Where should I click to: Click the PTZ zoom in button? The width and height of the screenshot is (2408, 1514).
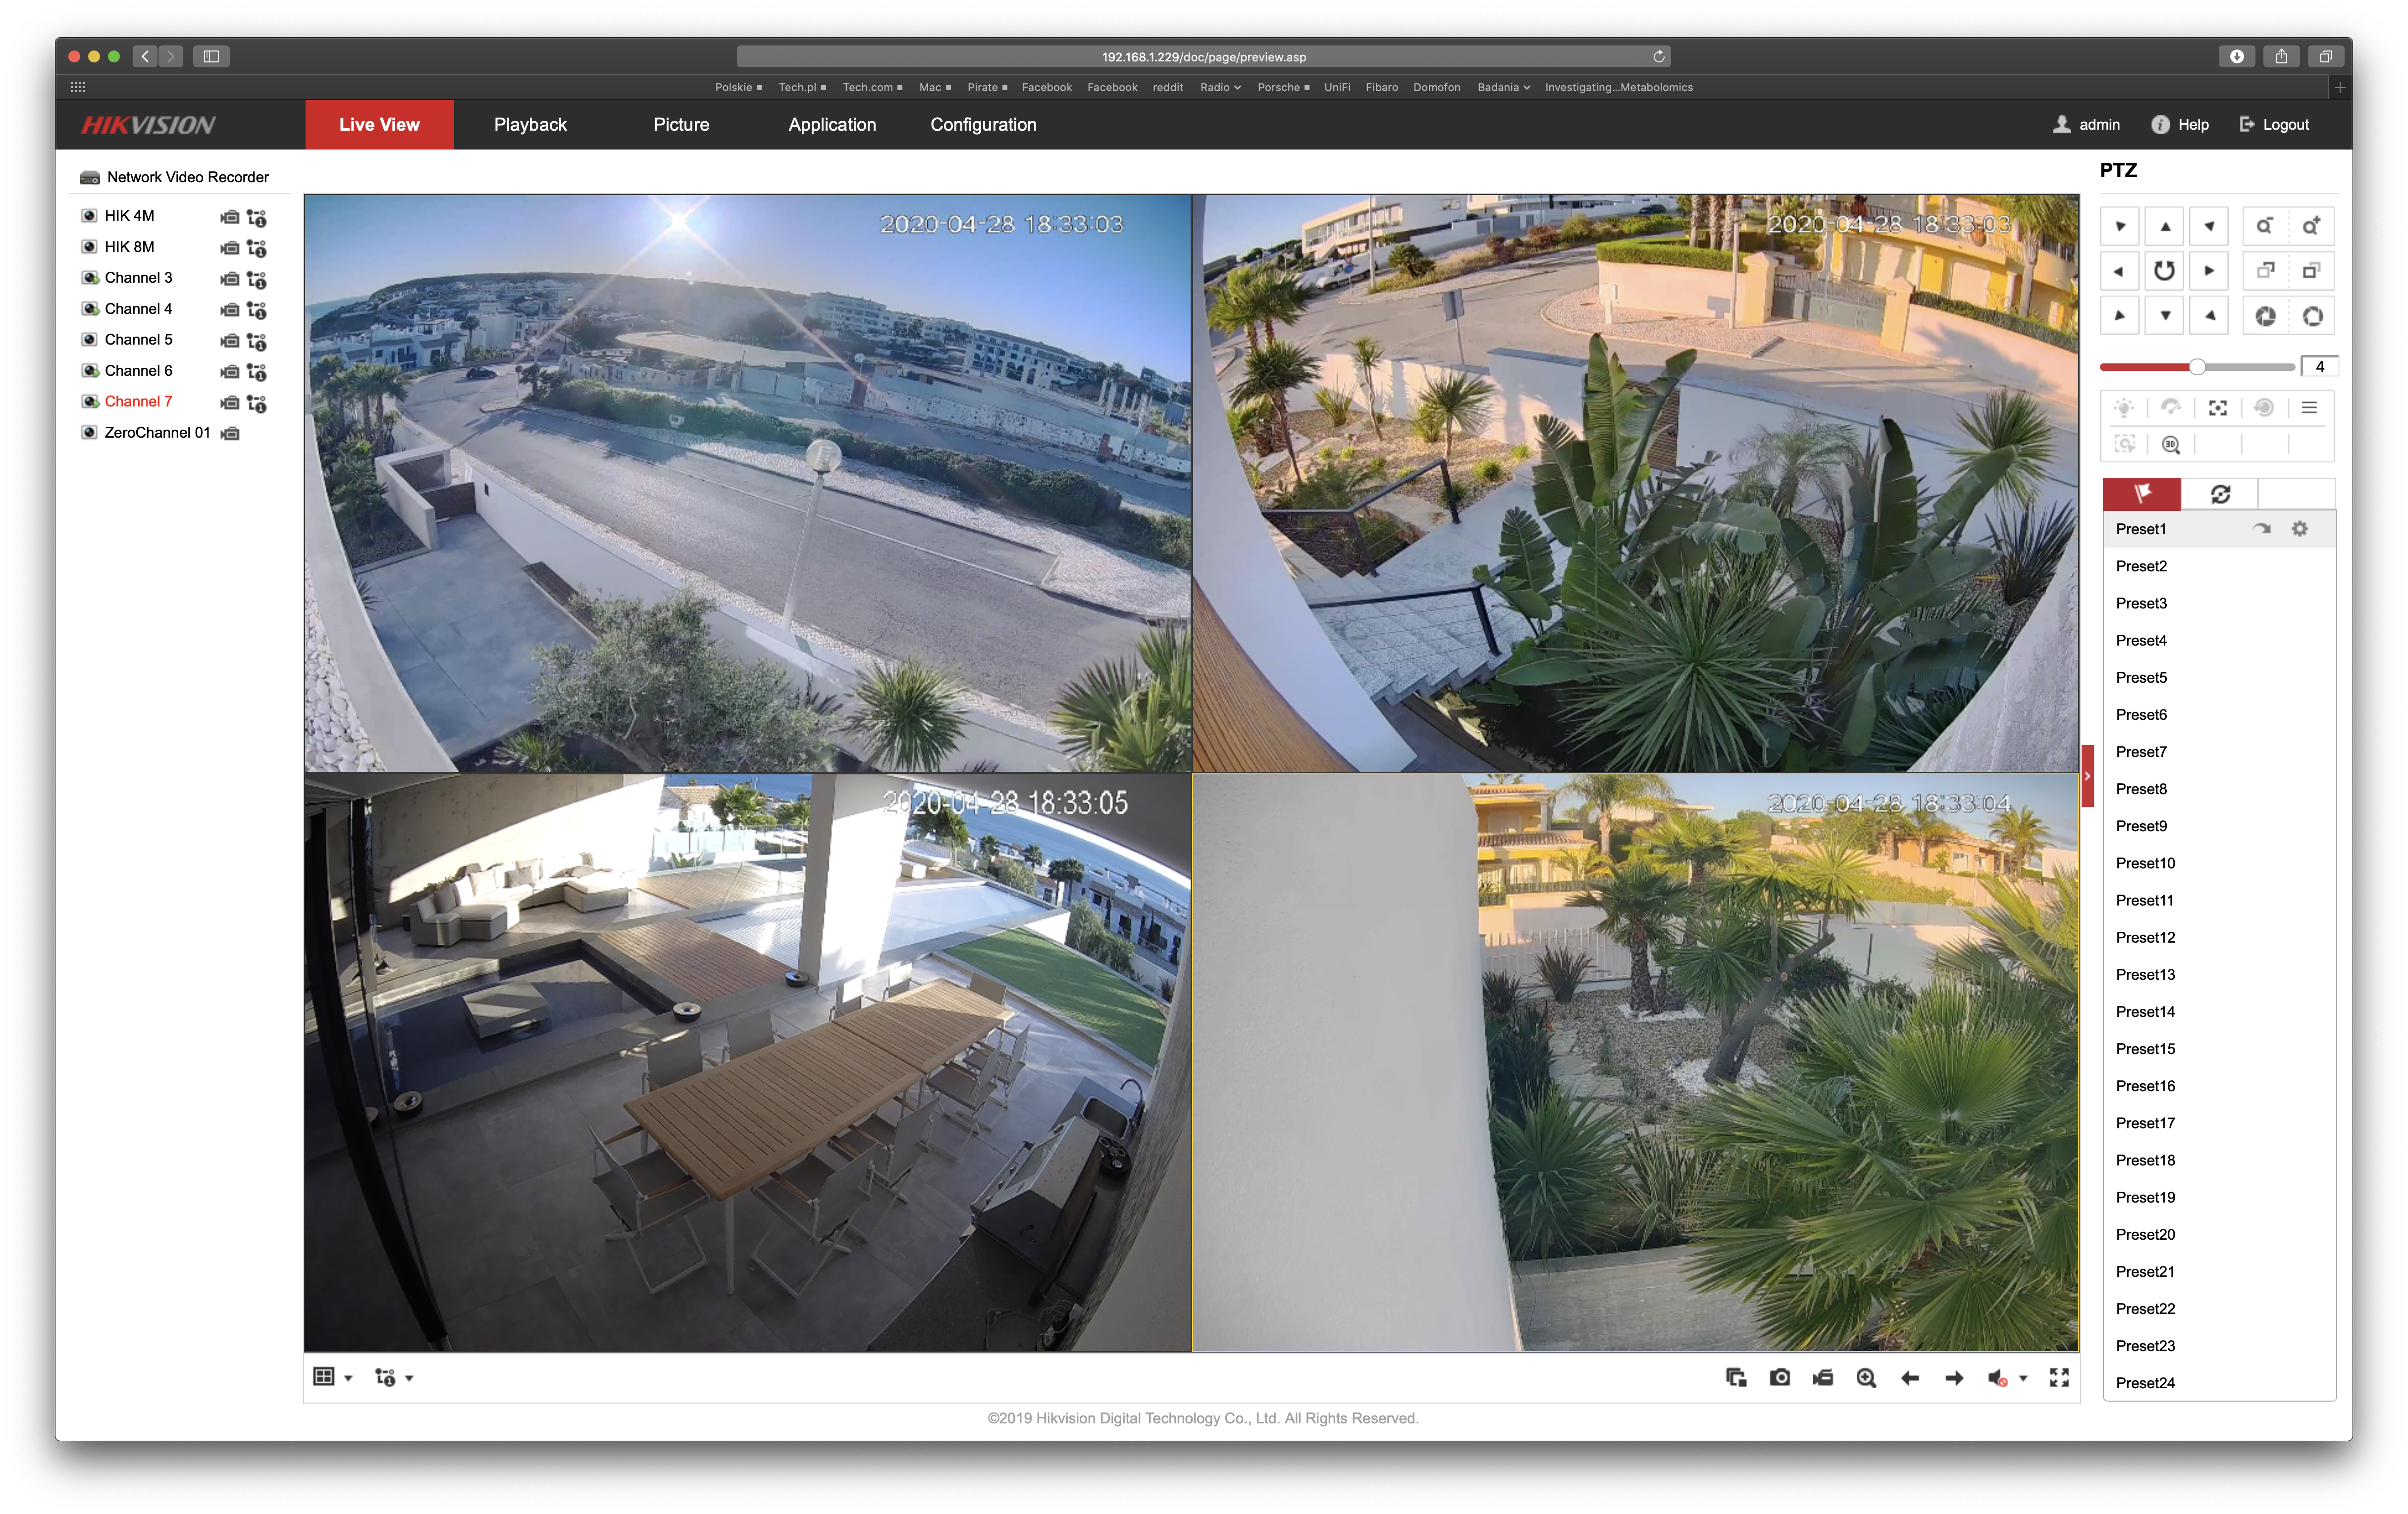(2311, 227)
